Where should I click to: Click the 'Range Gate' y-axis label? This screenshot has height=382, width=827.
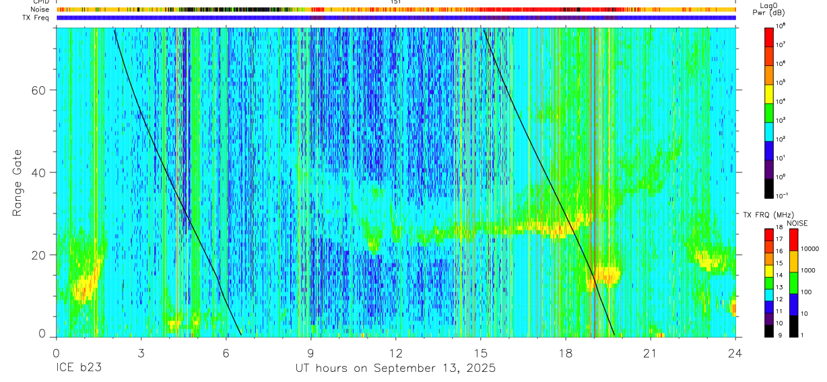[18, 182]
